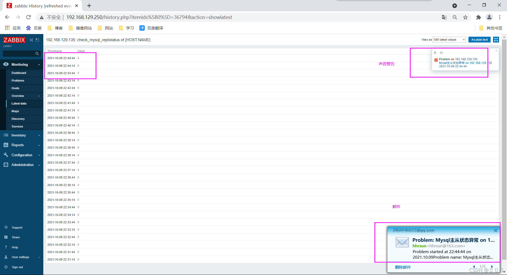Open the Services menu item
Screen dimensions: 507x275
tap(17, 126)
